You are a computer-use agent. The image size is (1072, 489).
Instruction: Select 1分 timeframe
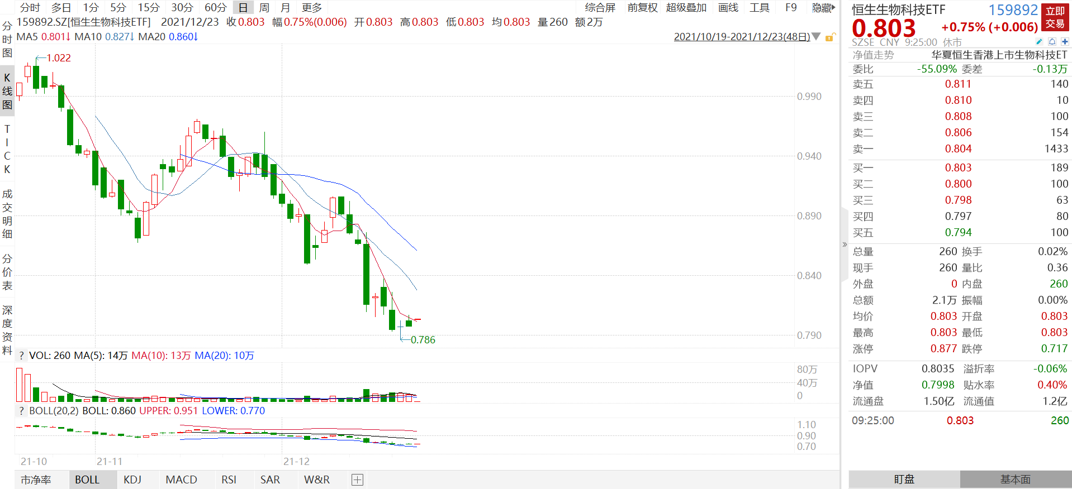pos(91,8)
